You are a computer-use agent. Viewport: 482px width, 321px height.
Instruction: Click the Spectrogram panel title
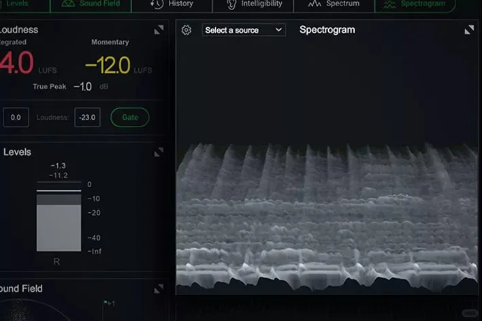327,30
